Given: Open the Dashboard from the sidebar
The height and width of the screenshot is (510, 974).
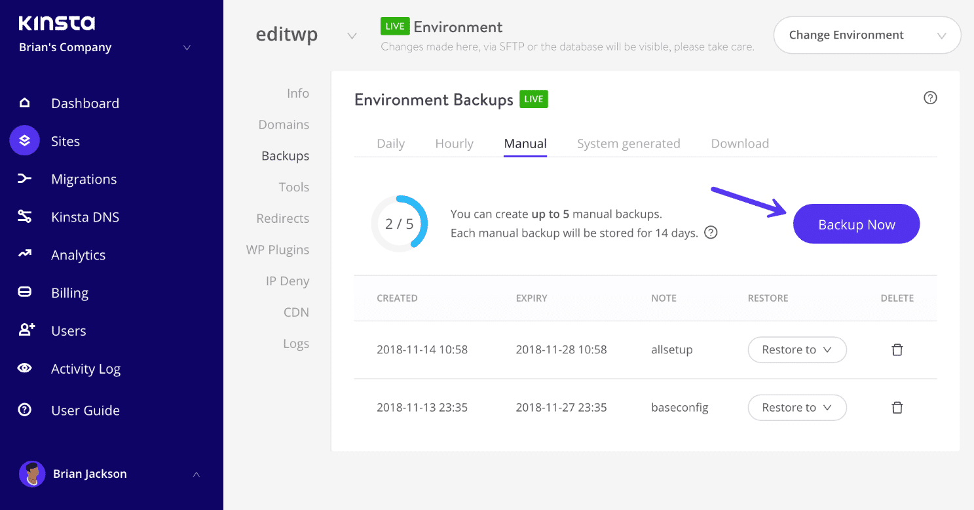Looking at the screenshot, I should [84, 103].
